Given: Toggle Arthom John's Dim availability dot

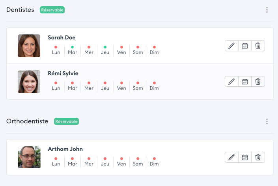Looking at the screenshot, I should [x=154, y=158].
